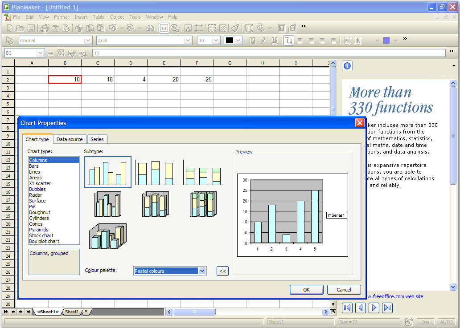Click the Undo arrow icon

pos(113,28)
